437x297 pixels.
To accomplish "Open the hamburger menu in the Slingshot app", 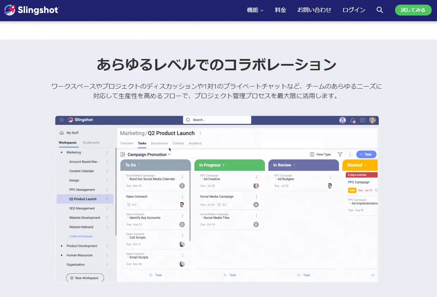I will click(x=61, y=120).
